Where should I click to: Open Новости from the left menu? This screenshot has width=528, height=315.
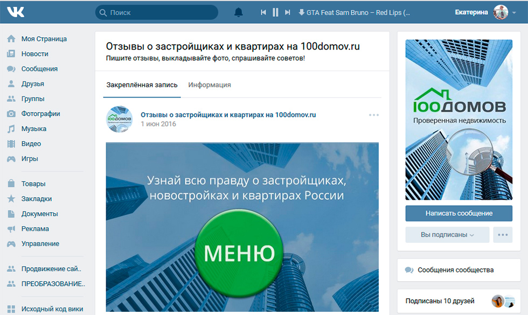34,53
